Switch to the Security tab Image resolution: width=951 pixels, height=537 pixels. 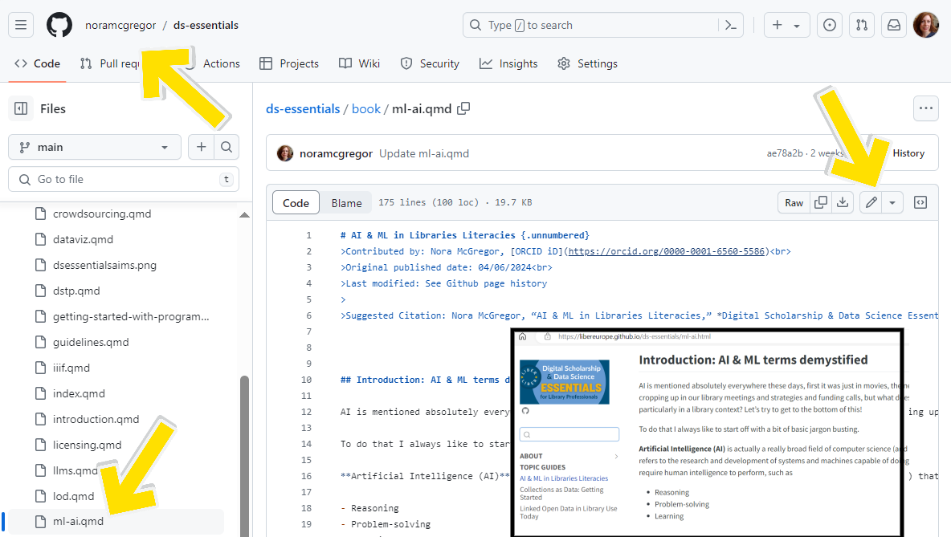pyautogui.click(x=430, y=63)
